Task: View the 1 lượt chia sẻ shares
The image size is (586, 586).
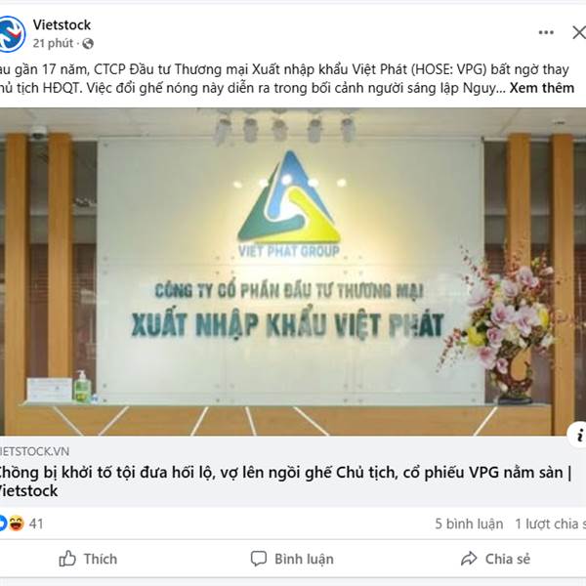Action: coord(550,523)
